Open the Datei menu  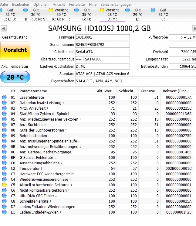(4, 5)
